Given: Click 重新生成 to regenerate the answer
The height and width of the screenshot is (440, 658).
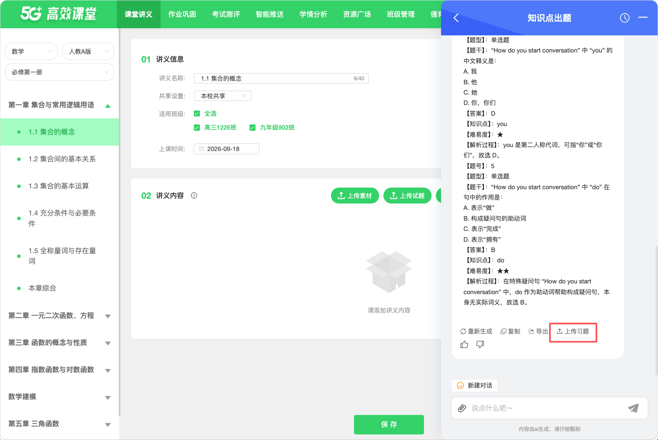Looking at the screenshot, I should click(x=476, y=331).
